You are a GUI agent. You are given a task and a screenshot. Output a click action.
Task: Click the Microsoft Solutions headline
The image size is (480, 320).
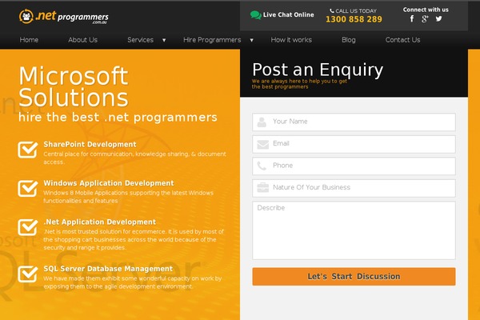click(74, 86)
